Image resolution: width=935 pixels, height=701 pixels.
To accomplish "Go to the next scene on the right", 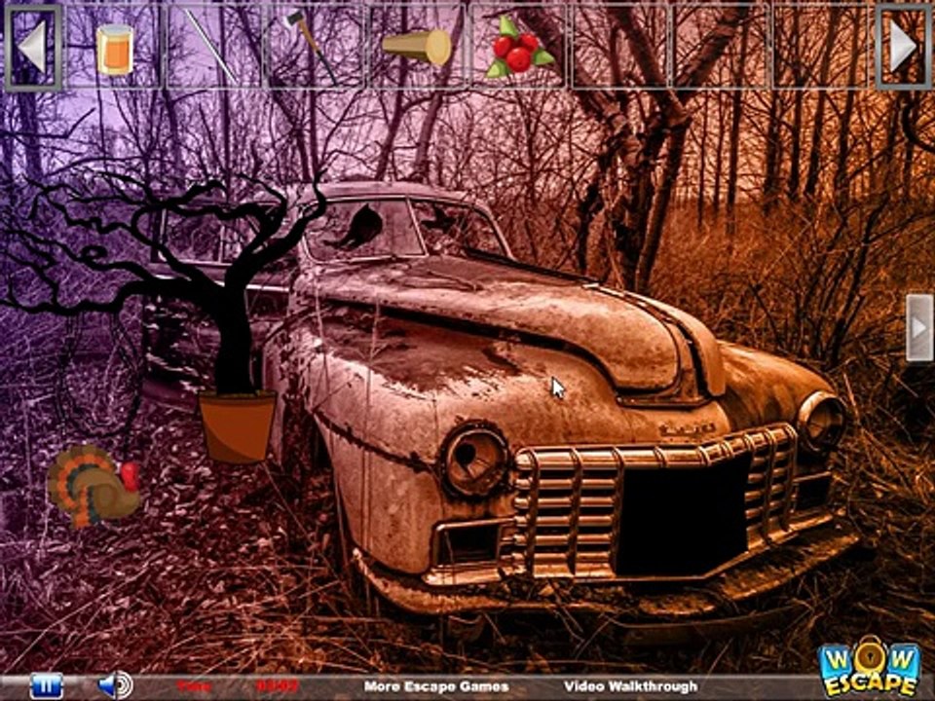I will (918, 327).
